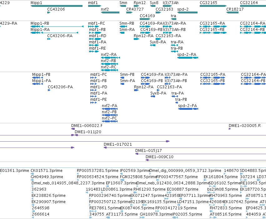Click the CG43206 gene label
266x219 pixels.
[56, 9]
